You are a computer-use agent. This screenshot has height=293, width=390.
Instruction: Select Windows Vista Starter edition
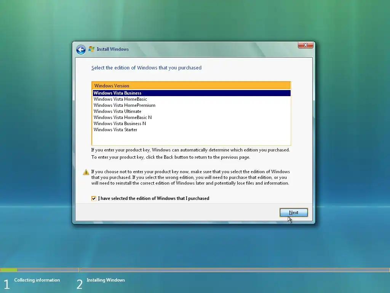pyautogui.click(x=192, y=130)
